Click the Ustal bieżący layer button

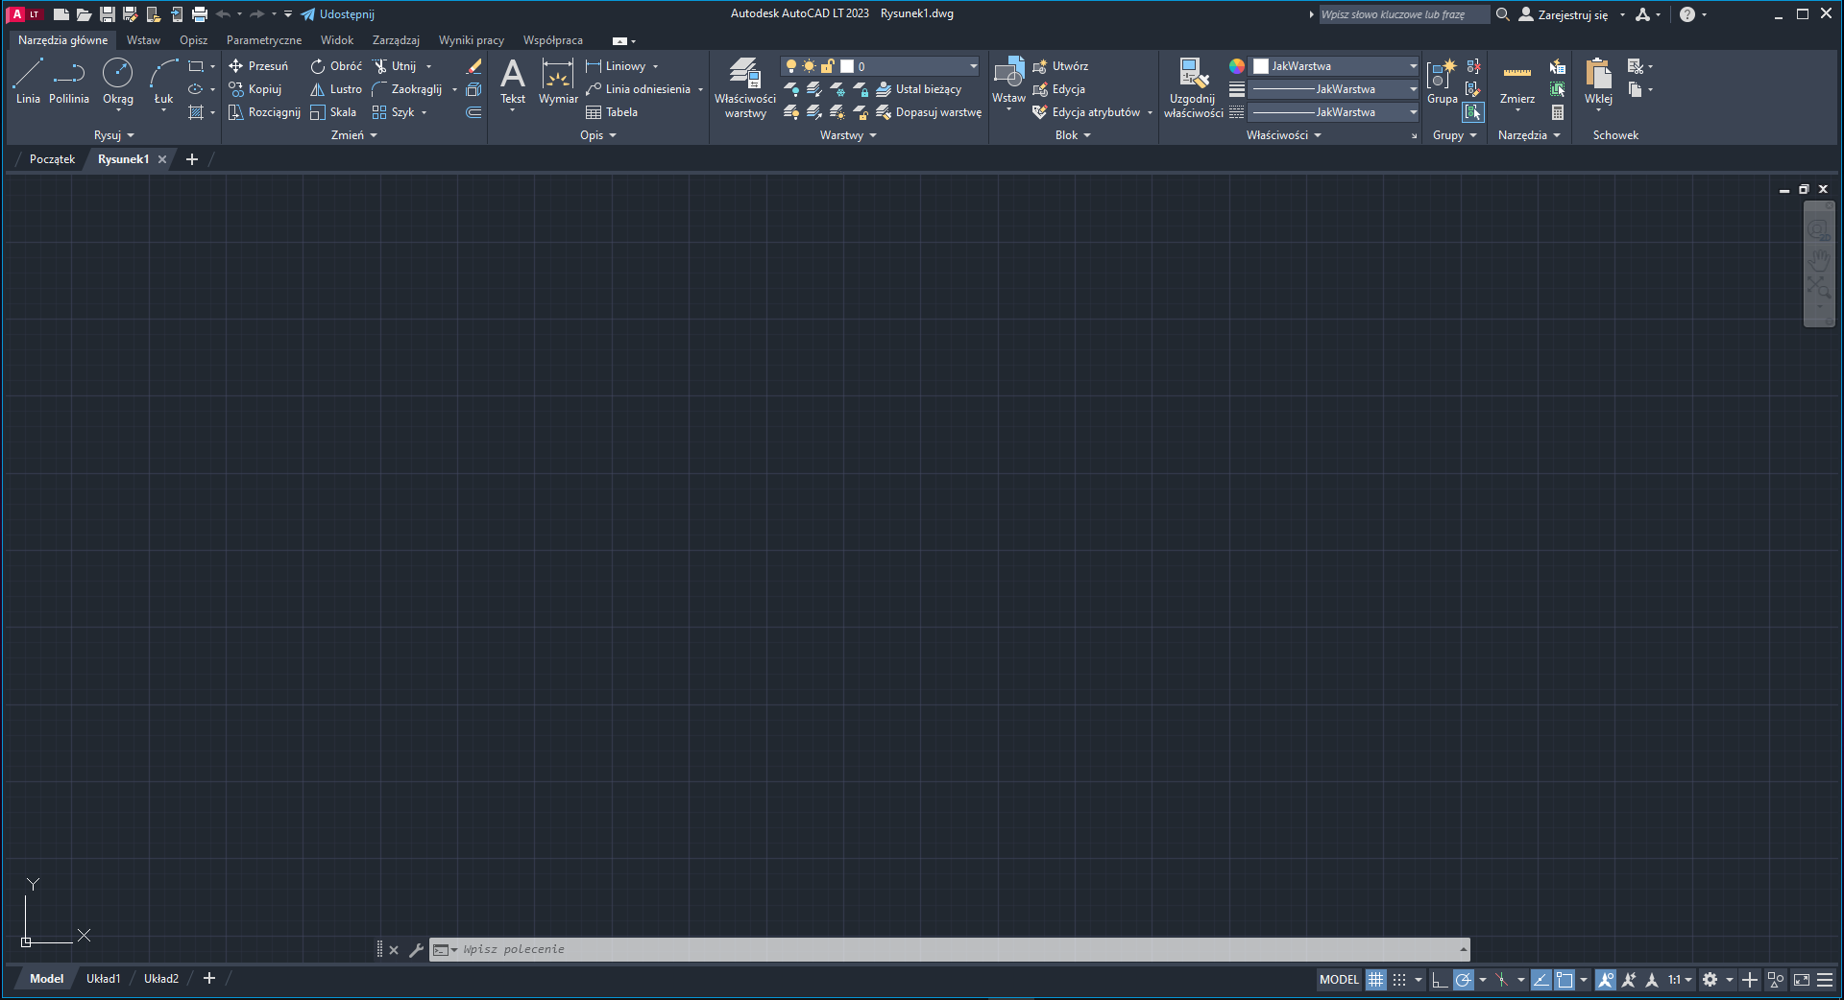pyautogui.click(x=919, y=89)
